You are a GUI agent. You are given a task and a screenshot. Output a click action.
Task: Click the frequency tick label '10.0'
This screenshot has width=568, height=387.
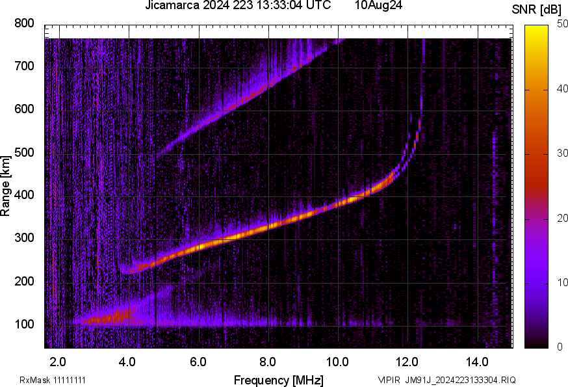pyautogui.click(x=337, y=362)
